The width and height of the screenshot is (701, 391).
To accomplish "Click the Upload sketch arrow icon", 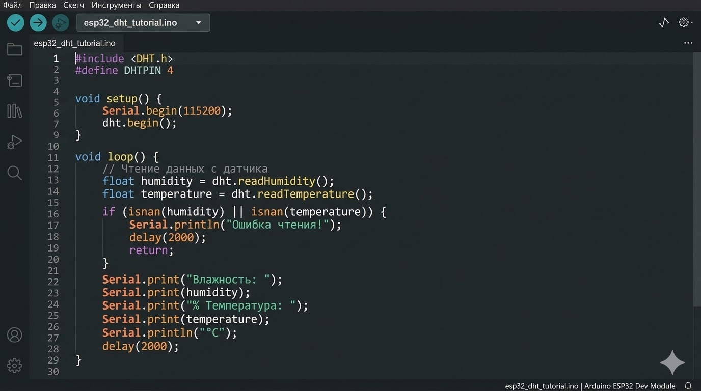I will [x=38, y=22].
